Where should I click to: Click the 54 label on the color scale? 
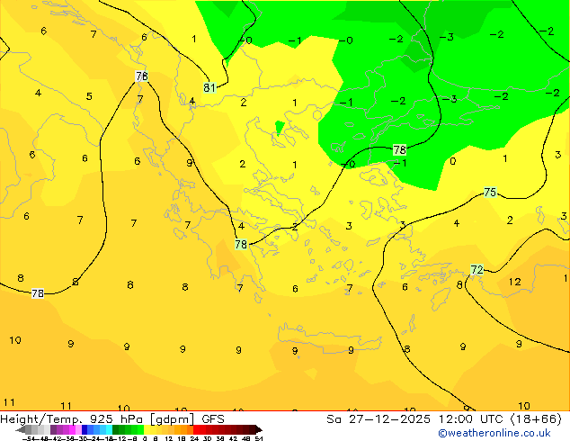[x=259, y=439]
